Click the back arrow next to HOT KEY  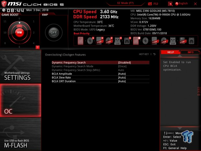(154, 54)
